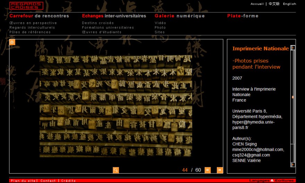
Task: Click the type-block photo image
Action: (116, 106)
